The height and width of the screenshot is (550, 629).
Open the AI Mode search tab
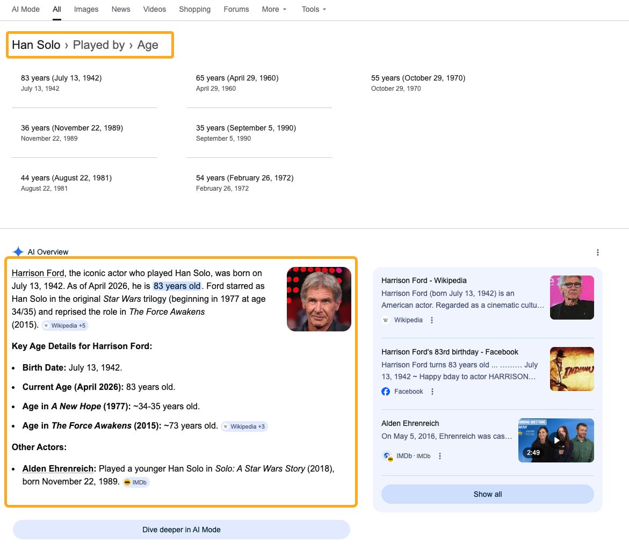point(26,9)
